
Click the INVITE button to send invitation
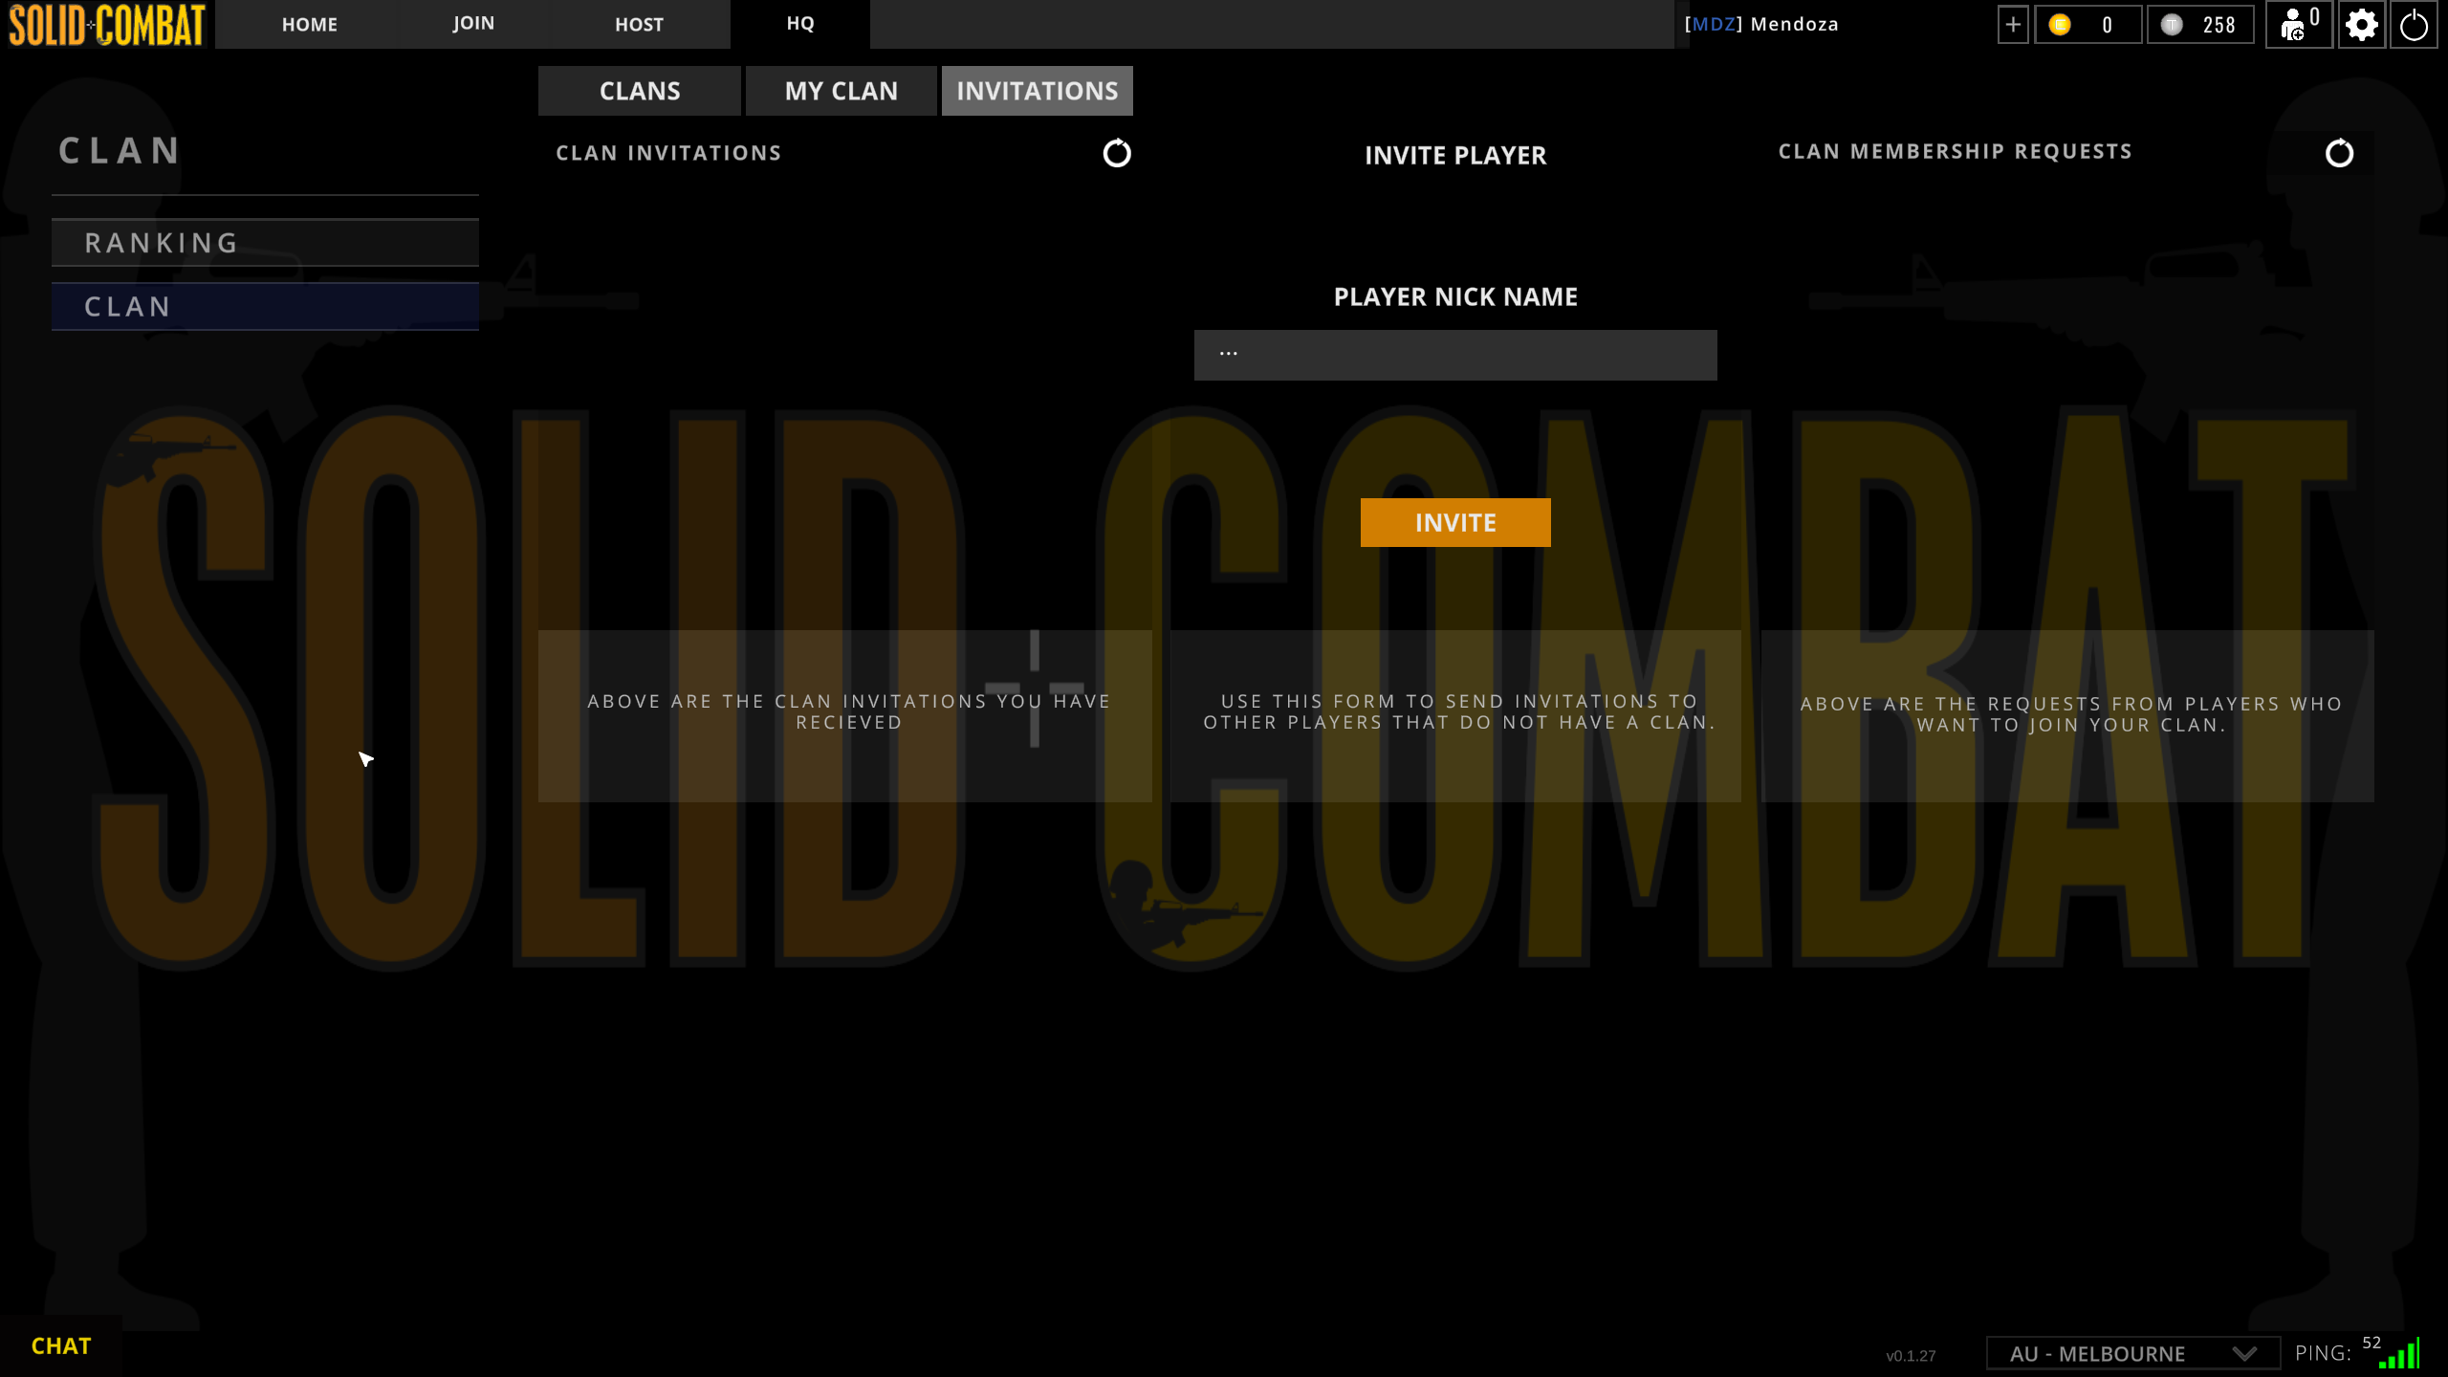coord(1456,521)
